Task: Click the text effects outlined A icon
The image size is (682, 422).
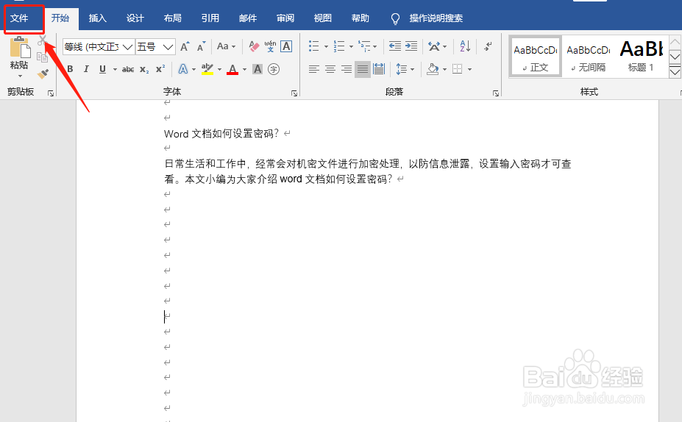Action: tap(183, 69)
